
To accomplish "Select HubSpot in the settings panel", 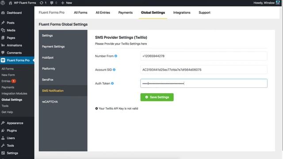I will point(63,57).
